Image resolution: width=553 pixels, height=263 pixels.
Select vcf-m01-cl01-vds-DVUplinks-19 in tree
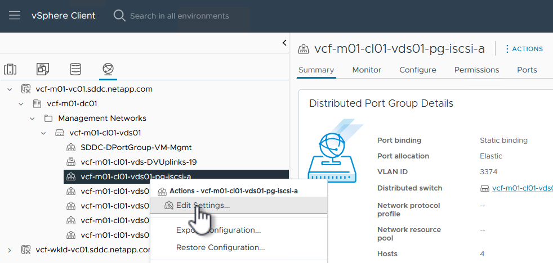pyautogui.click(x=139, y=162)
